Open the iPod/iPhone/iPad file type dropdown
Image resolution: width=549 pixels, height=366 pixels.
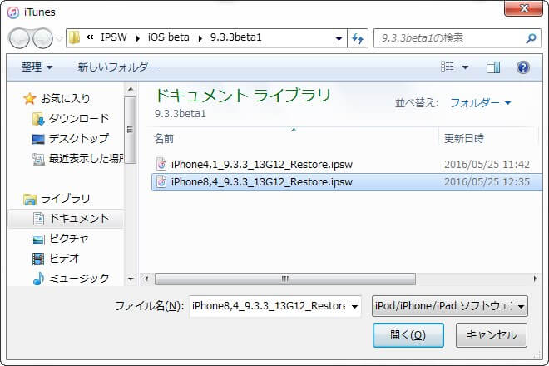[449, 306]
